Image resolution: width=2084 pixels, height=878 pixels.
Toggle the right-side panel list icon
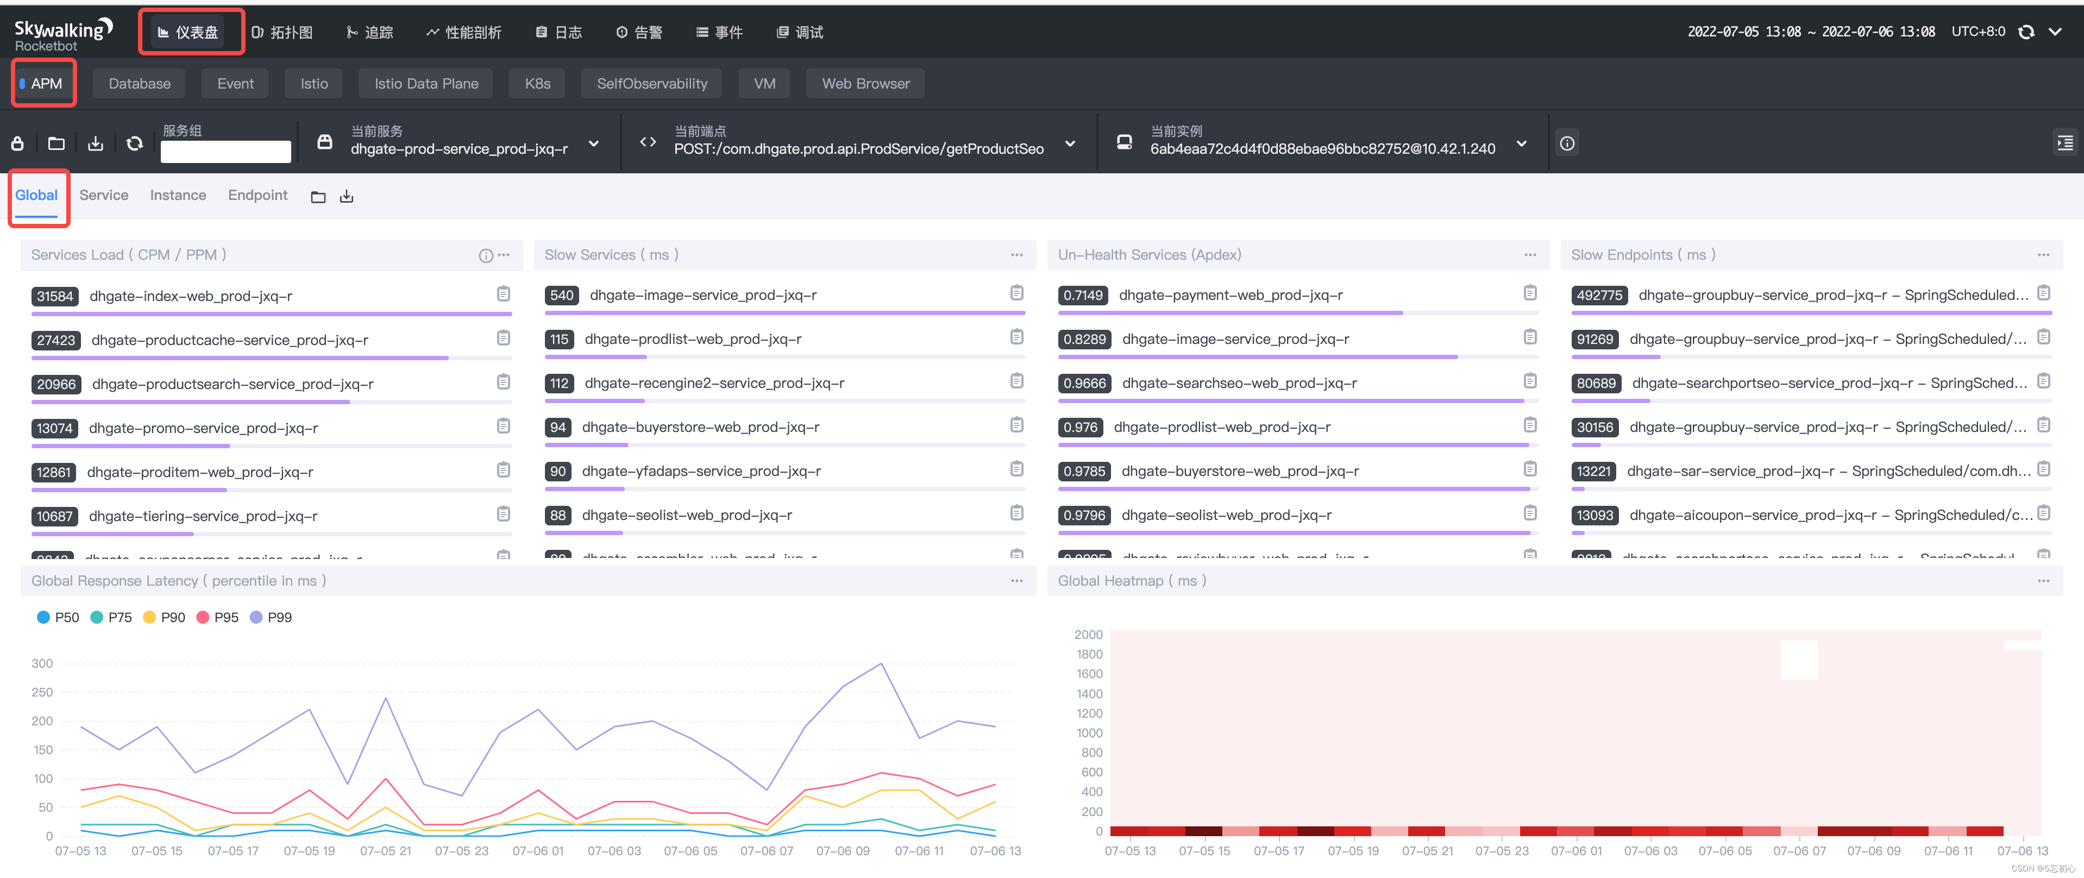pos(2064,143)
